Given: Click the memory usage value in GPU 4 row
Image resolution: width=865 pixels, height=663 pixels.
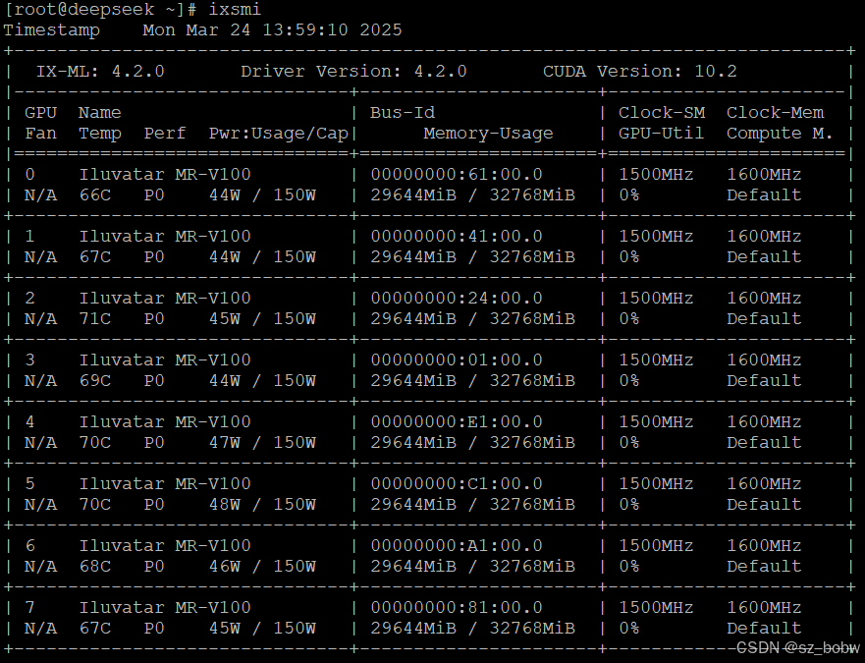Looking at the screenshot, I should tap(473, 442).
